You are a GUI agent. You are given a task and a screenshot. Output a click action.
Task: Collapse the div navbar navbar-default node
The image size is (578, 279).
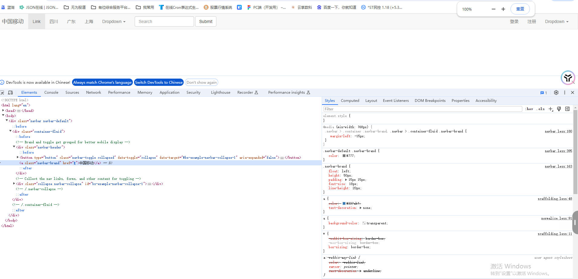point(7,121)
